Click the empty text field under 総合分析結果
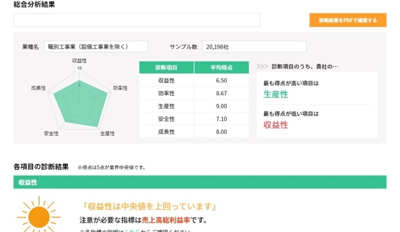This screenshot has width=400, height=232. pyautogui.click(x=137, y=20)
